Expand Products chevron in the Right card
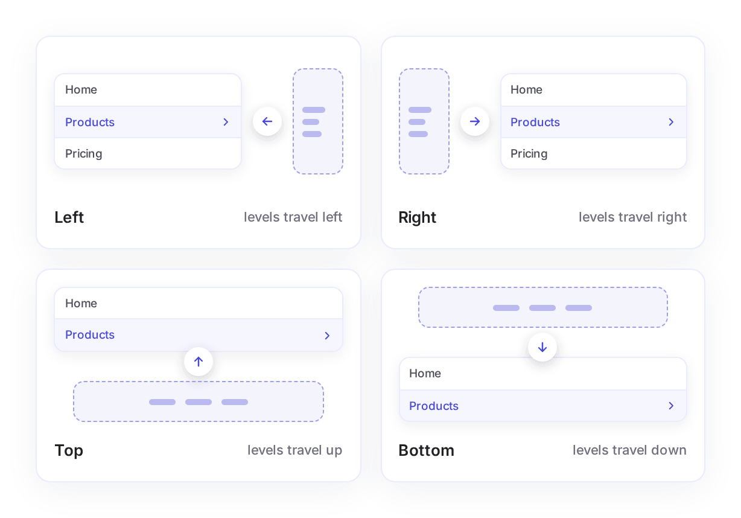The height and width of the screenshot is (518, 741). tap(671, 122)
